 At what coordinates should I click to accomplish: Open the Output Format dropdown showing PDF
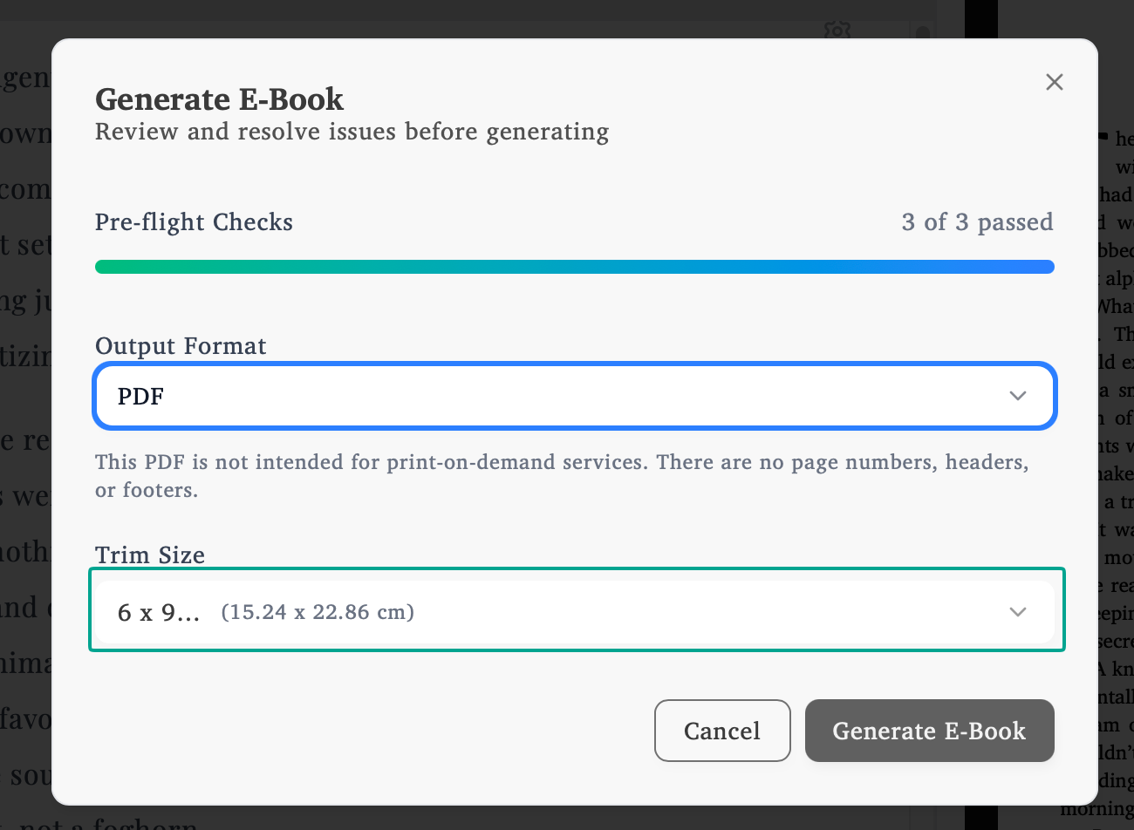[x=574, y=396]
